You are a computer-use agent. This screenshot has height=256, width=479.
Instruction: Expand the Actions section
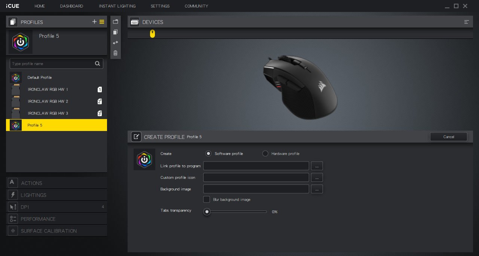coord(57,182)
